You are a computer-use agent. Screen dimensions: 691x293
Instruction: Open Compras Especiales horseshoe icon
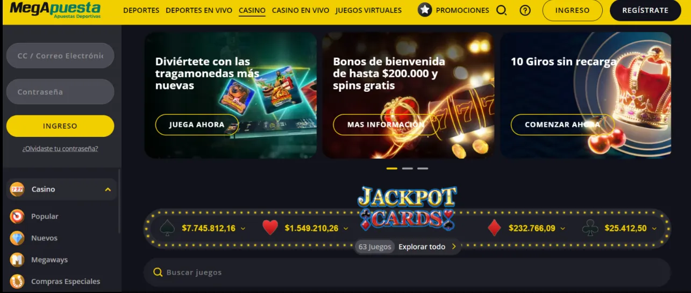17,281
